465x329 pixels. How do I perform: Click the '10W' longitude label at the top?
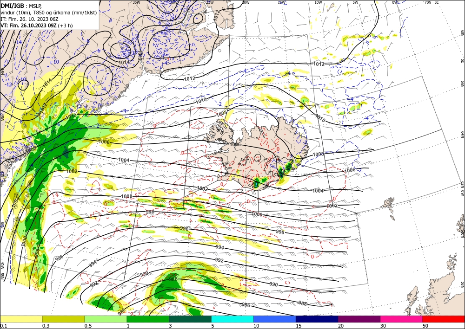coord(318,2)
